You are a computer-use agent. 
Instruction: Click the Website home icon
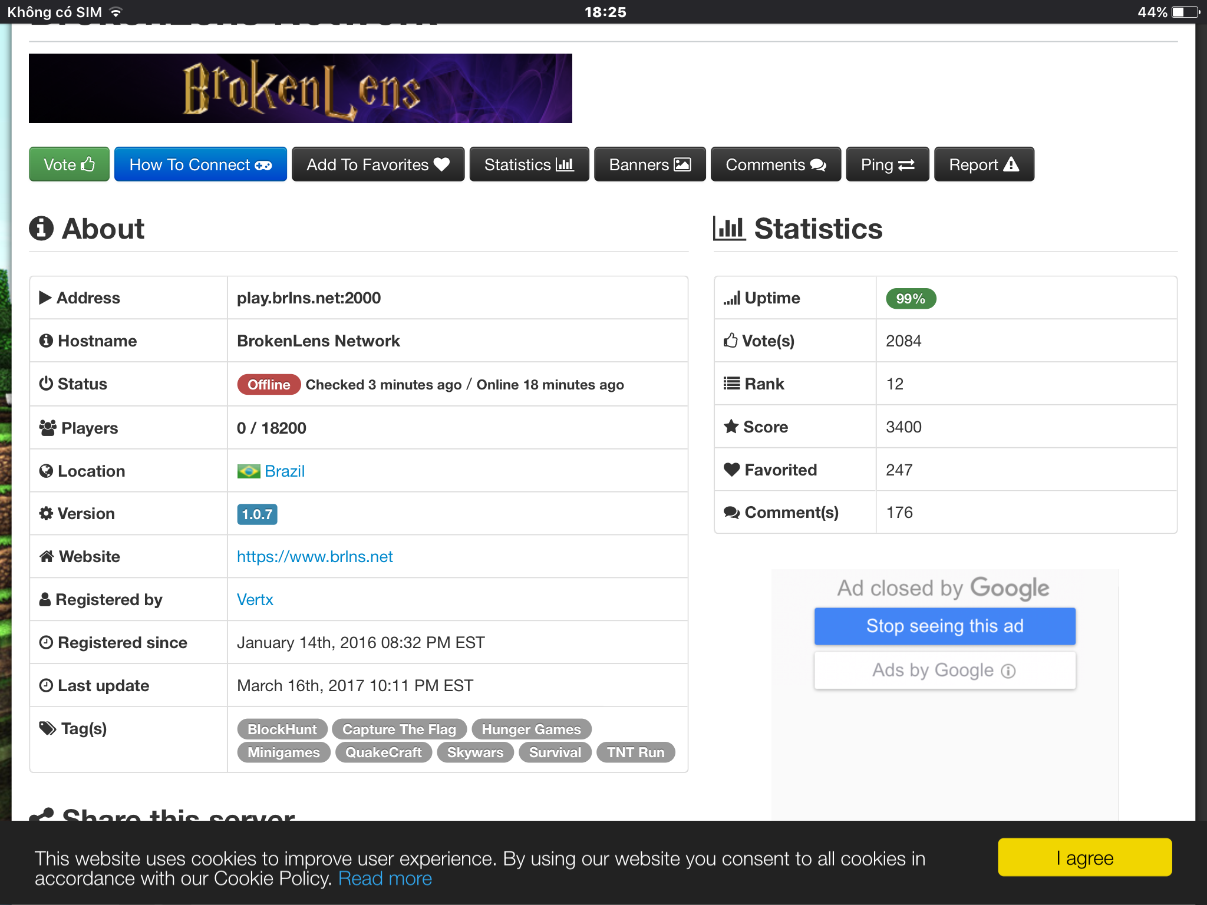pos(47,556)
